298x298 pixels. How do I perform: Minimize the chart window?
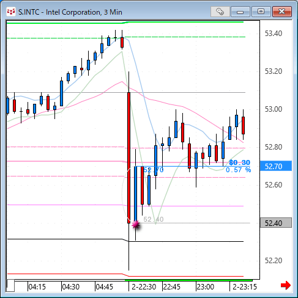(240, 12)
